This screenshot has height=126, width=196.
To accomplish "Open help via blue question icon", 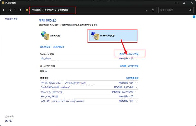I will tap(194, 17).
